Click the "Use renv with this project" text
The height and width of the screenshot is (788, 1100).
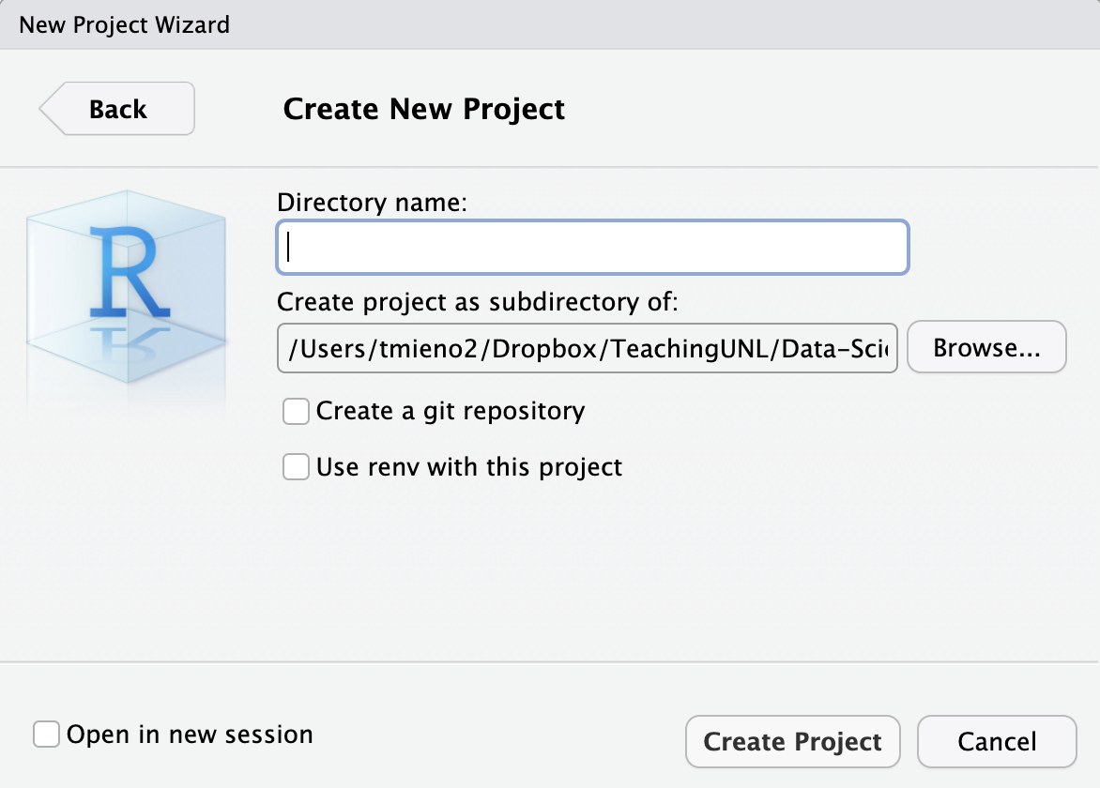click(x=469, y=466)
